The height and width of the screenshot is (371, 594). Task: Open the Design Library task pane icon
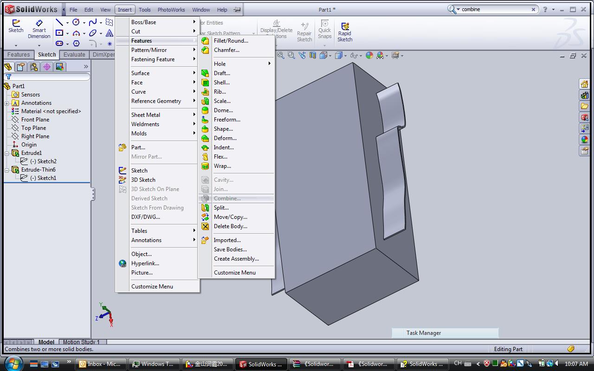(584, 95)
